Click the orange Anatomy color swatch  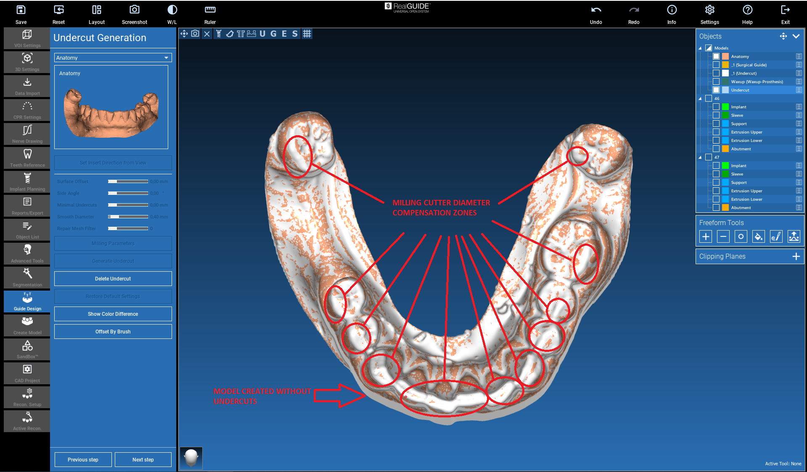pos(725,56)
